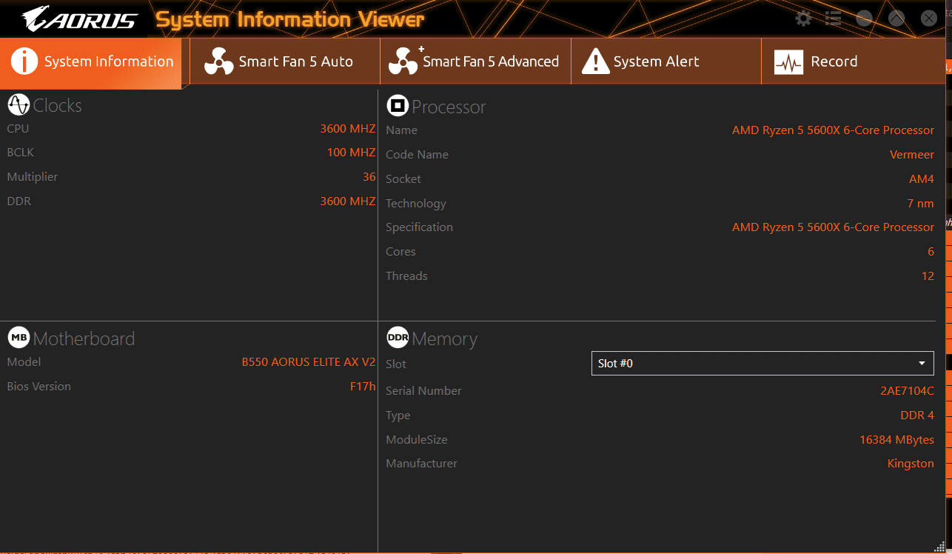Select the DDR clock value 3600 MHZ
952x554 pixels.
[348, 201]
